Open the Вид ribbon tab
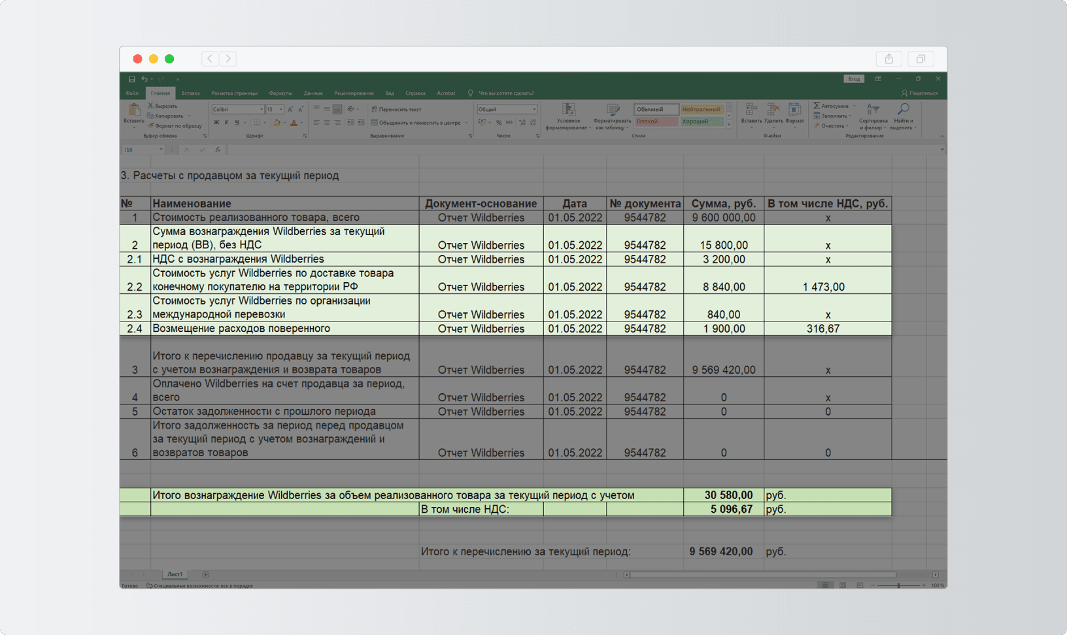This screenshot has width=1067, height=635. tap(390, 93)
